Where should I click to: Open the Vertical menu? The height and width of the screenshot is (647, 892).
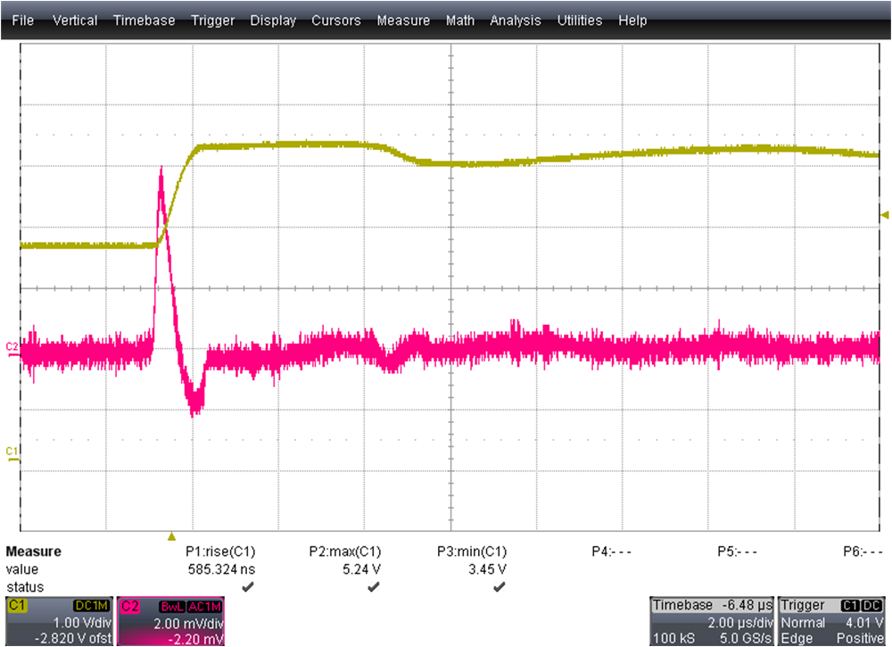[76, 20]
